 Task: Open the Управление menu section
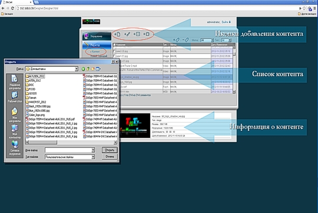coord(97,36)
